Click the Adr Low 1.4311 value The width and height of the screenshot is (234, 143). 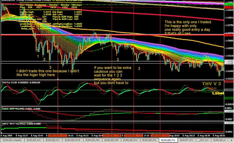point(78,14)
